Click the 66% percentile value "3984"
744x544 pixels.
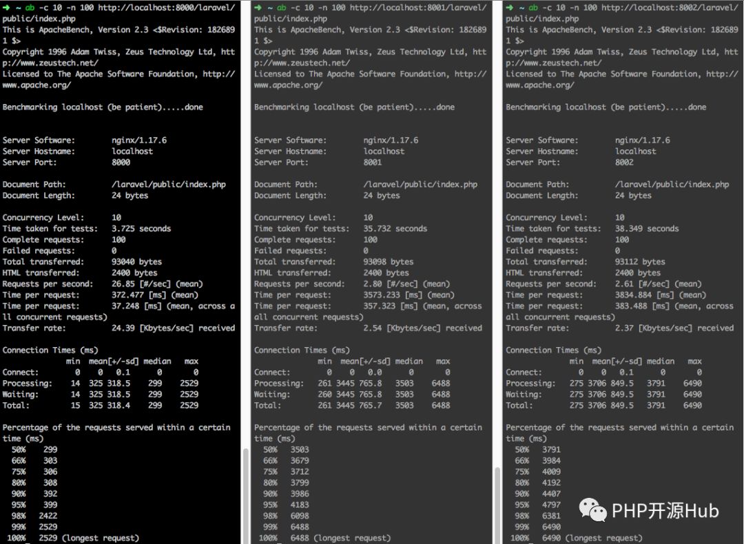(x=551, y=461)
